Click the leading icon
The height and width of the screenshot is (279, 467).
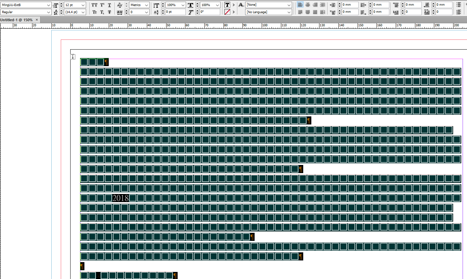pyautogui.click(x=56, y=12)
